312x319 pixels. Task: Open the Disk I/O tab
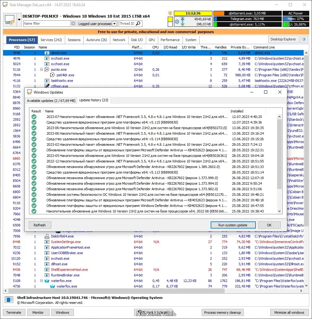pyautogui.click(x=137, y=40)
